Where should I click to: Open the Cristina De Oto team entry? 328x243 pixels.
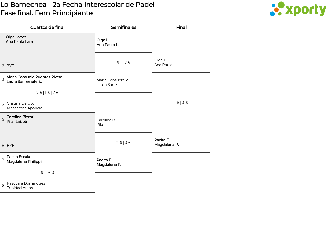tap(25, 106)
